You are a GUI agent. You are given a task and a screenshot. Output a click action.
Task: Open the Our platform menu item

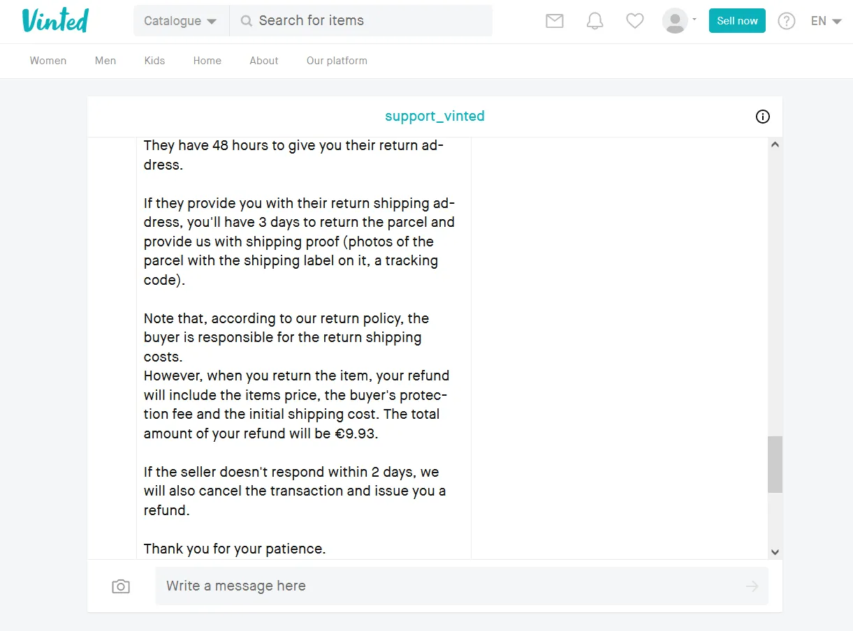pos(337,61)
